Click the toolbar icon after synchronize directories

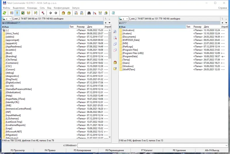[106, 13]
